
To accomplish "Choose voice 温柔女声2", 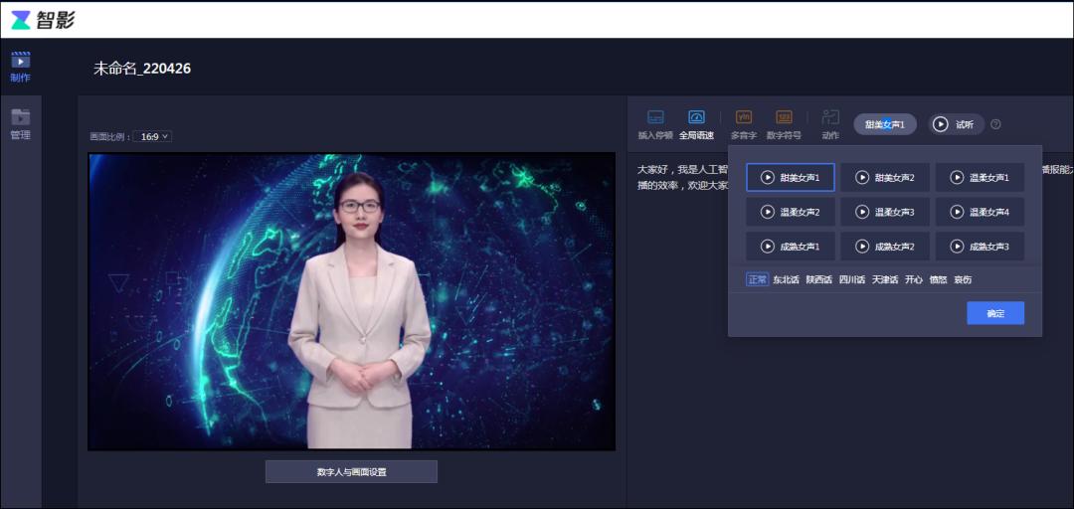I will point(791,213).
